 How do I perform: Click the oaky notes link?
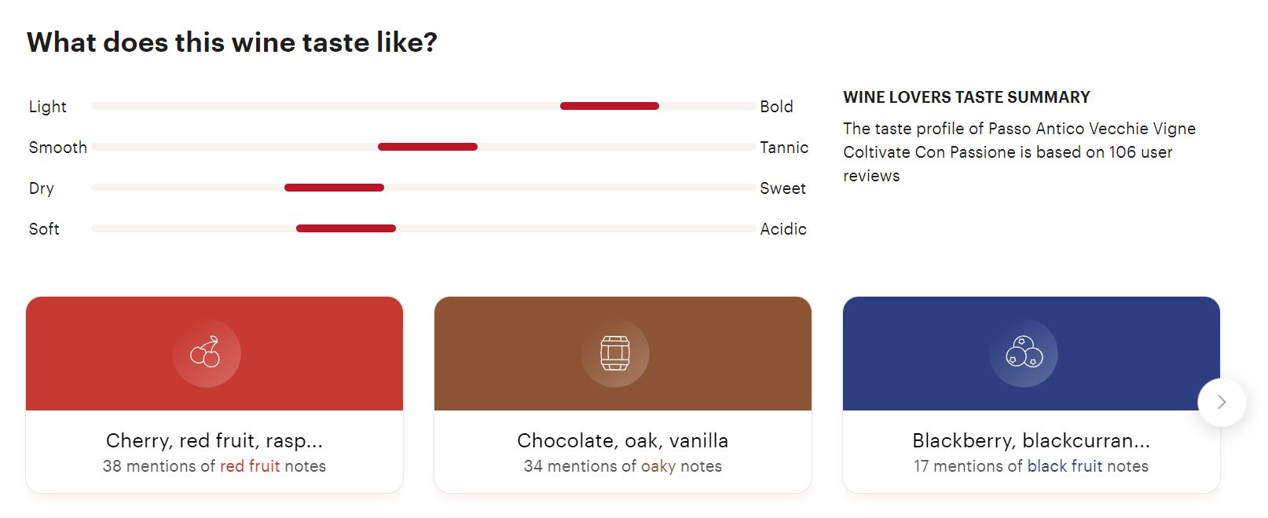[x=658, y=466]
